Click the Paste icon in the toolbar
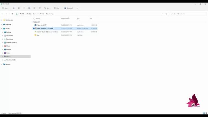Image resolution: width=208 pixels, height=117 pixels. click(24, 8)
